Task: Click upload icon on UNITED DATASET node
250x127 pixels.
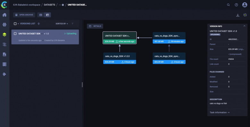Action: (117, 41)
